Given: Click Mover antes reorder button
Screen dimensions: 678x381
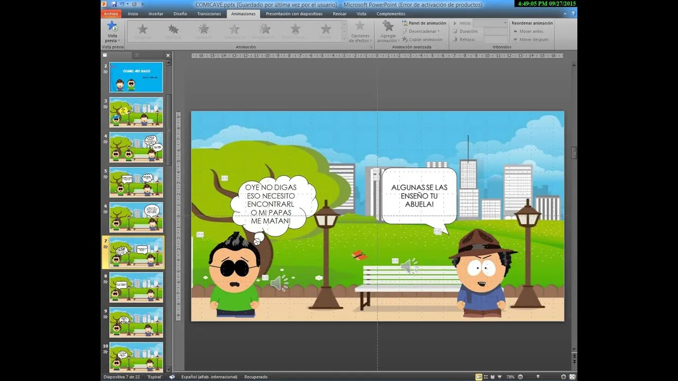Looking at the screenshot, I should coord(530,31).
